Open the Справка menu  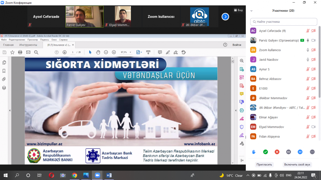[63, 40]
